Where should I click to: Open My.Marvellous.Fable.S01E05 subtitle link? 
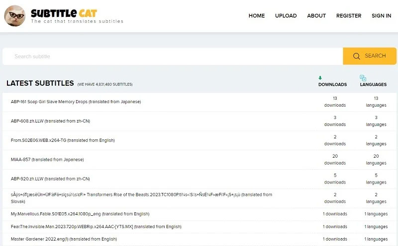click(80, 214)
